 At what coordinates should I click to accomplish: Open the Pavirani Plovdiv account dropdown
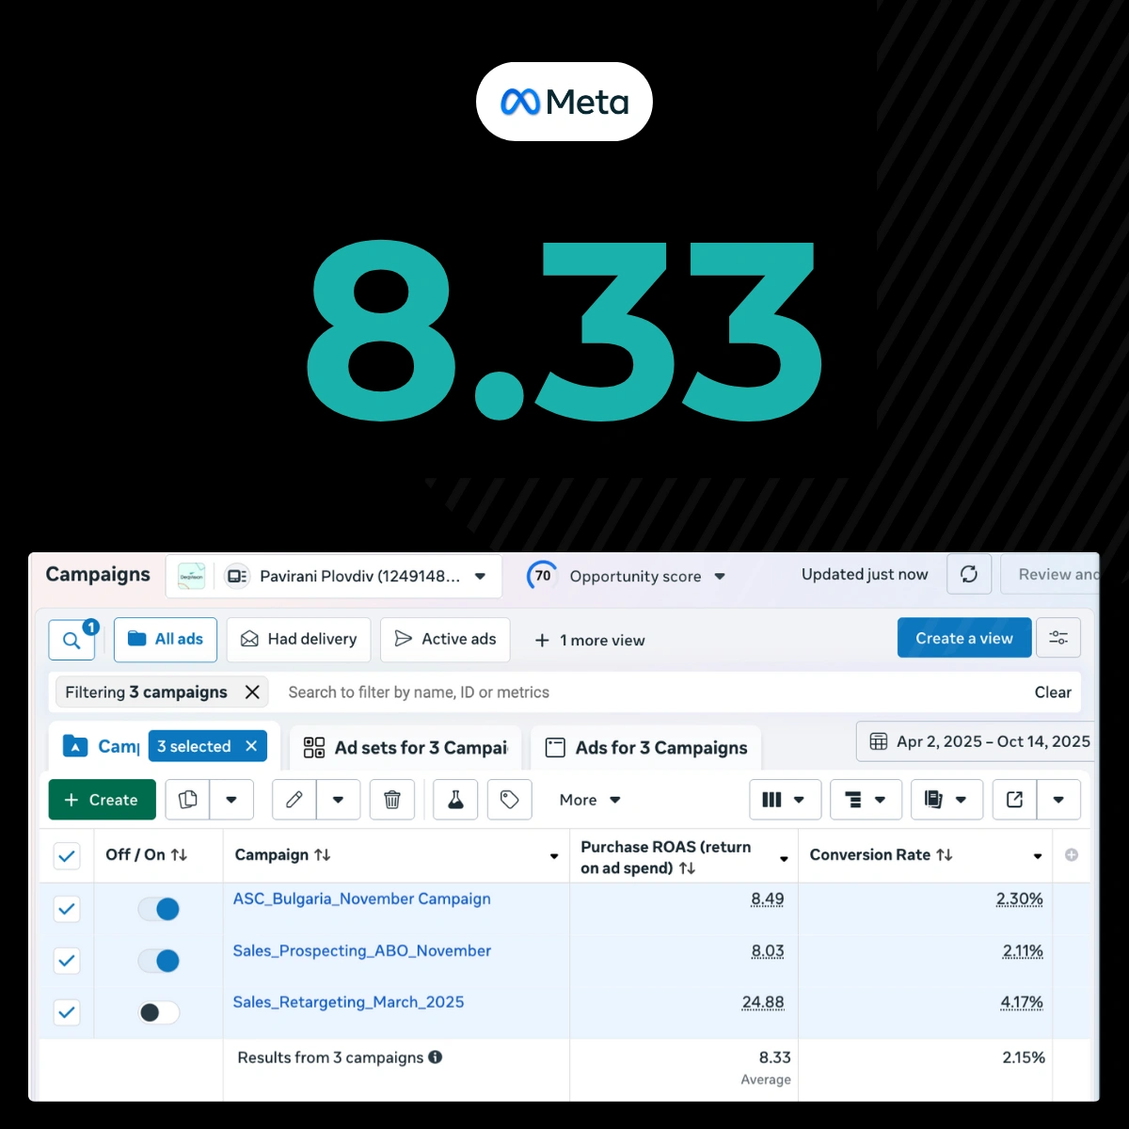480,576
